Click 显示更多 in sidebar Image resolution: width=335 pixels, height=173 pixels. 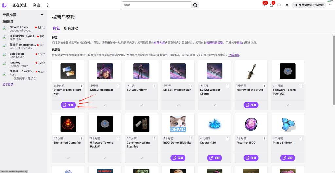point(8,84)
